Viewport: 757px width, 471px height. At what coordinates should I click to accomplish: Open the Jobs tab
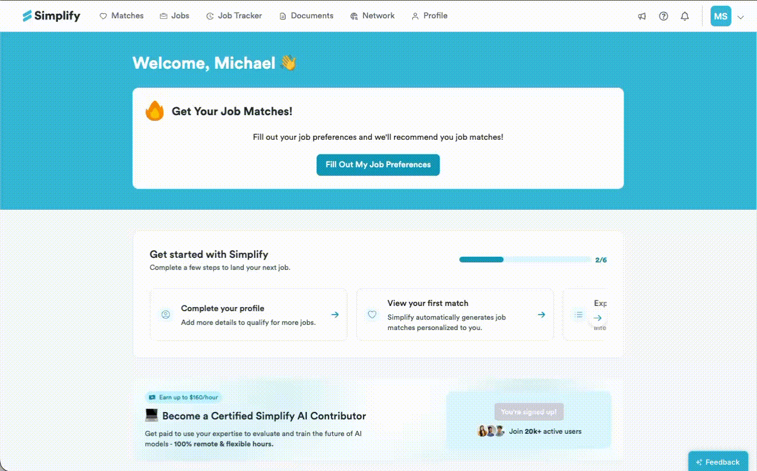[x=175, y=16]
